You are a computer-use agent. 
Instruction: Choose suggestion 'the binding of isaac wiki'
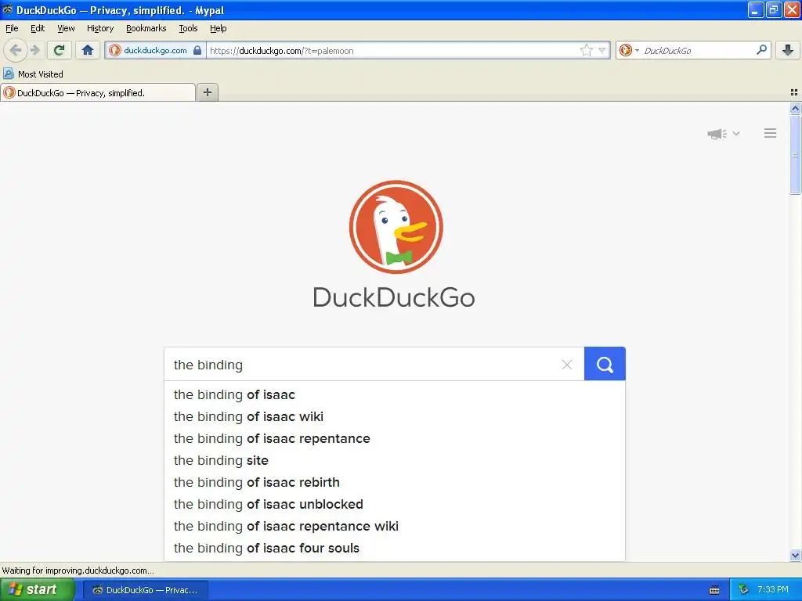tap(395, 416)
